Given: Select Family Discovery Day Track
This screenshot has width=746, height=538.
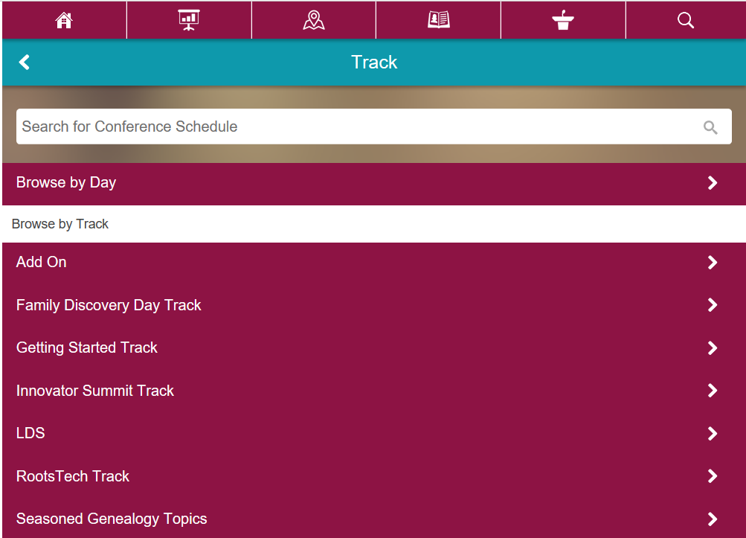Looking at the screenshot, I should click(374, 304).
